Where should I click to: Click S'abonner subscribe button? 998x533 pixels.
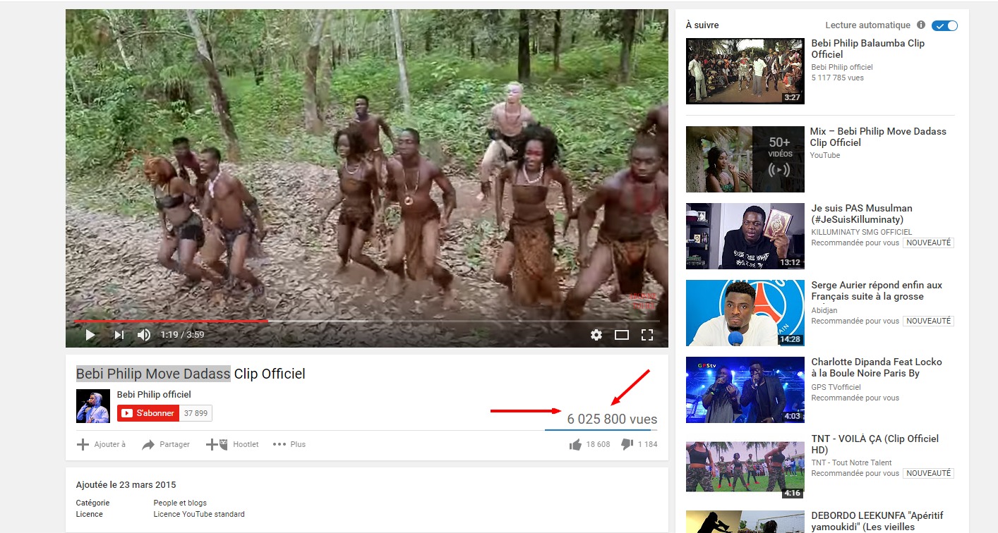[x=148, y=413]
